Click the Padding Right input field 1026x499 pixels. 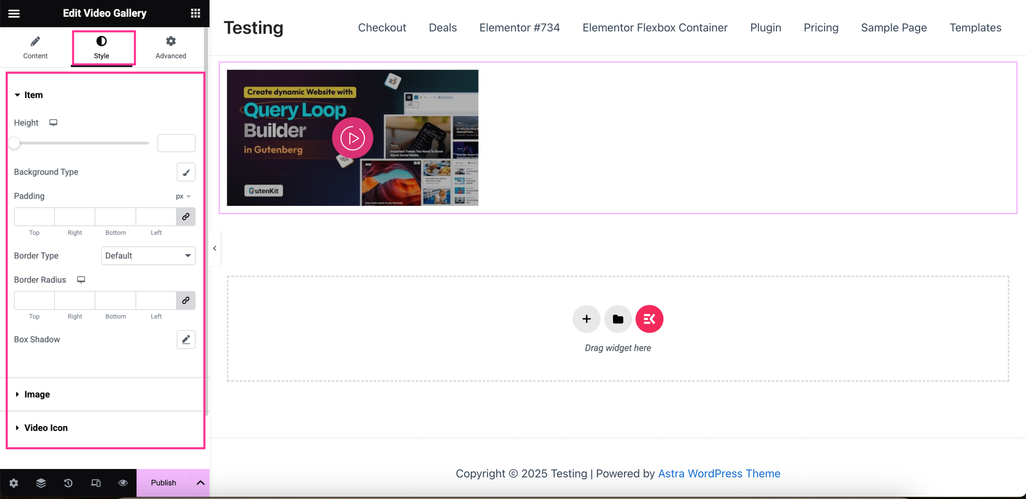pyautogui.click(x=75, y=217)
